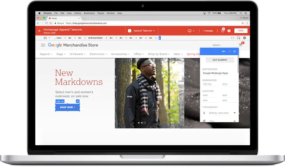The image size is (285, 167).
Task: Reload the page in Chrome
Action: (x=46, y=23)
